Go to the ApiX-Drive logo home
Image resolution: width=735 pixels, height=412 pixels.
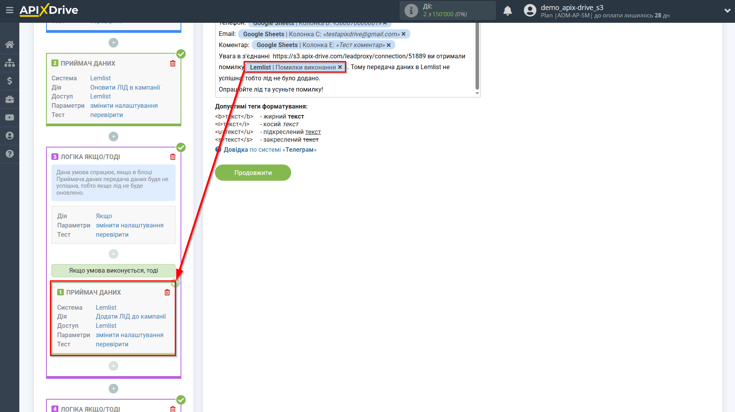click(x=49, y=10)
